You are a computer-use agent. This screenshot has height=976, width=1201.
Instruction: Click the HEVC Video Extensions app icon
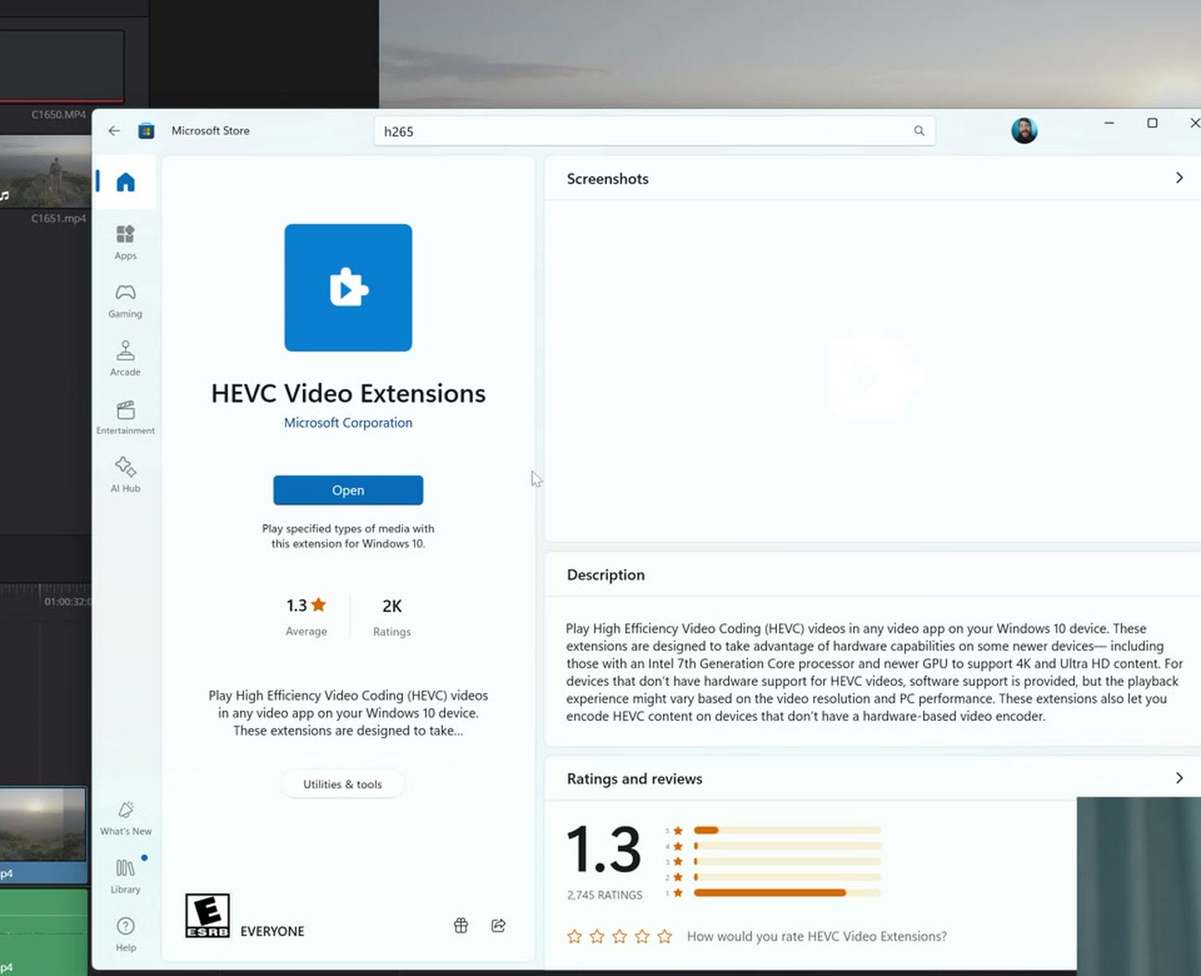pos(348,287)
